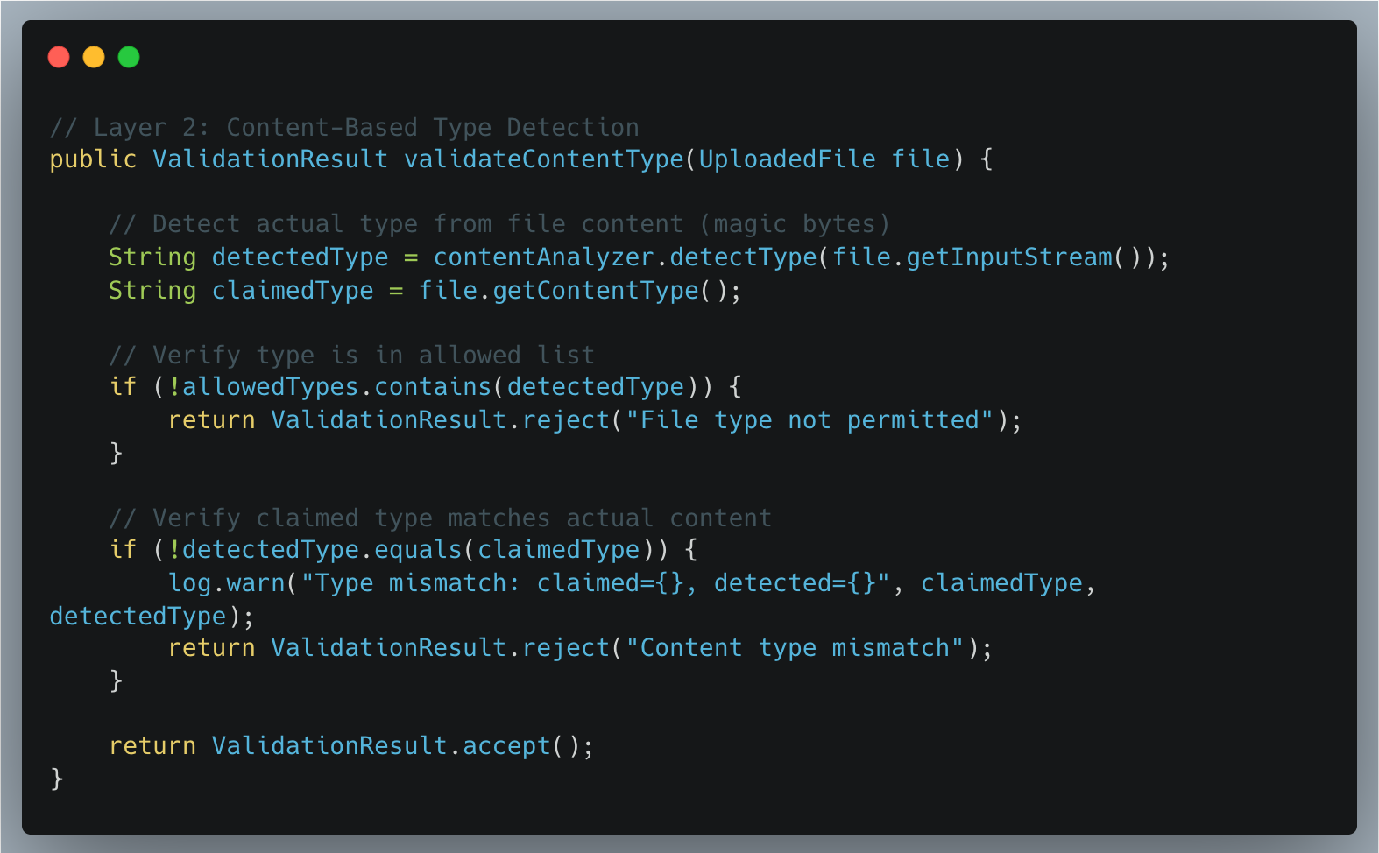Click the red close dot
This screenshot has width=1379, height=853.
[59, 57]
